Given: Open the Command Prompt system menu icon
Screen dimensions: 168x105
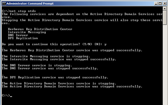Looking at the screenshot, I should [x=4, y=4].
